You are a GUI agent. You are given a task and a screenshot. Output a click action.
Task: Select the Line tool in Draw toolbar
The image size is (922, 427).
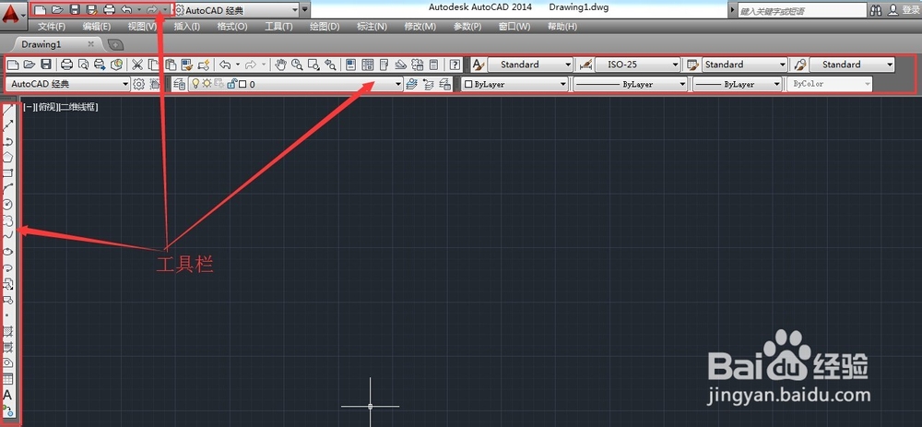[7, 110]
